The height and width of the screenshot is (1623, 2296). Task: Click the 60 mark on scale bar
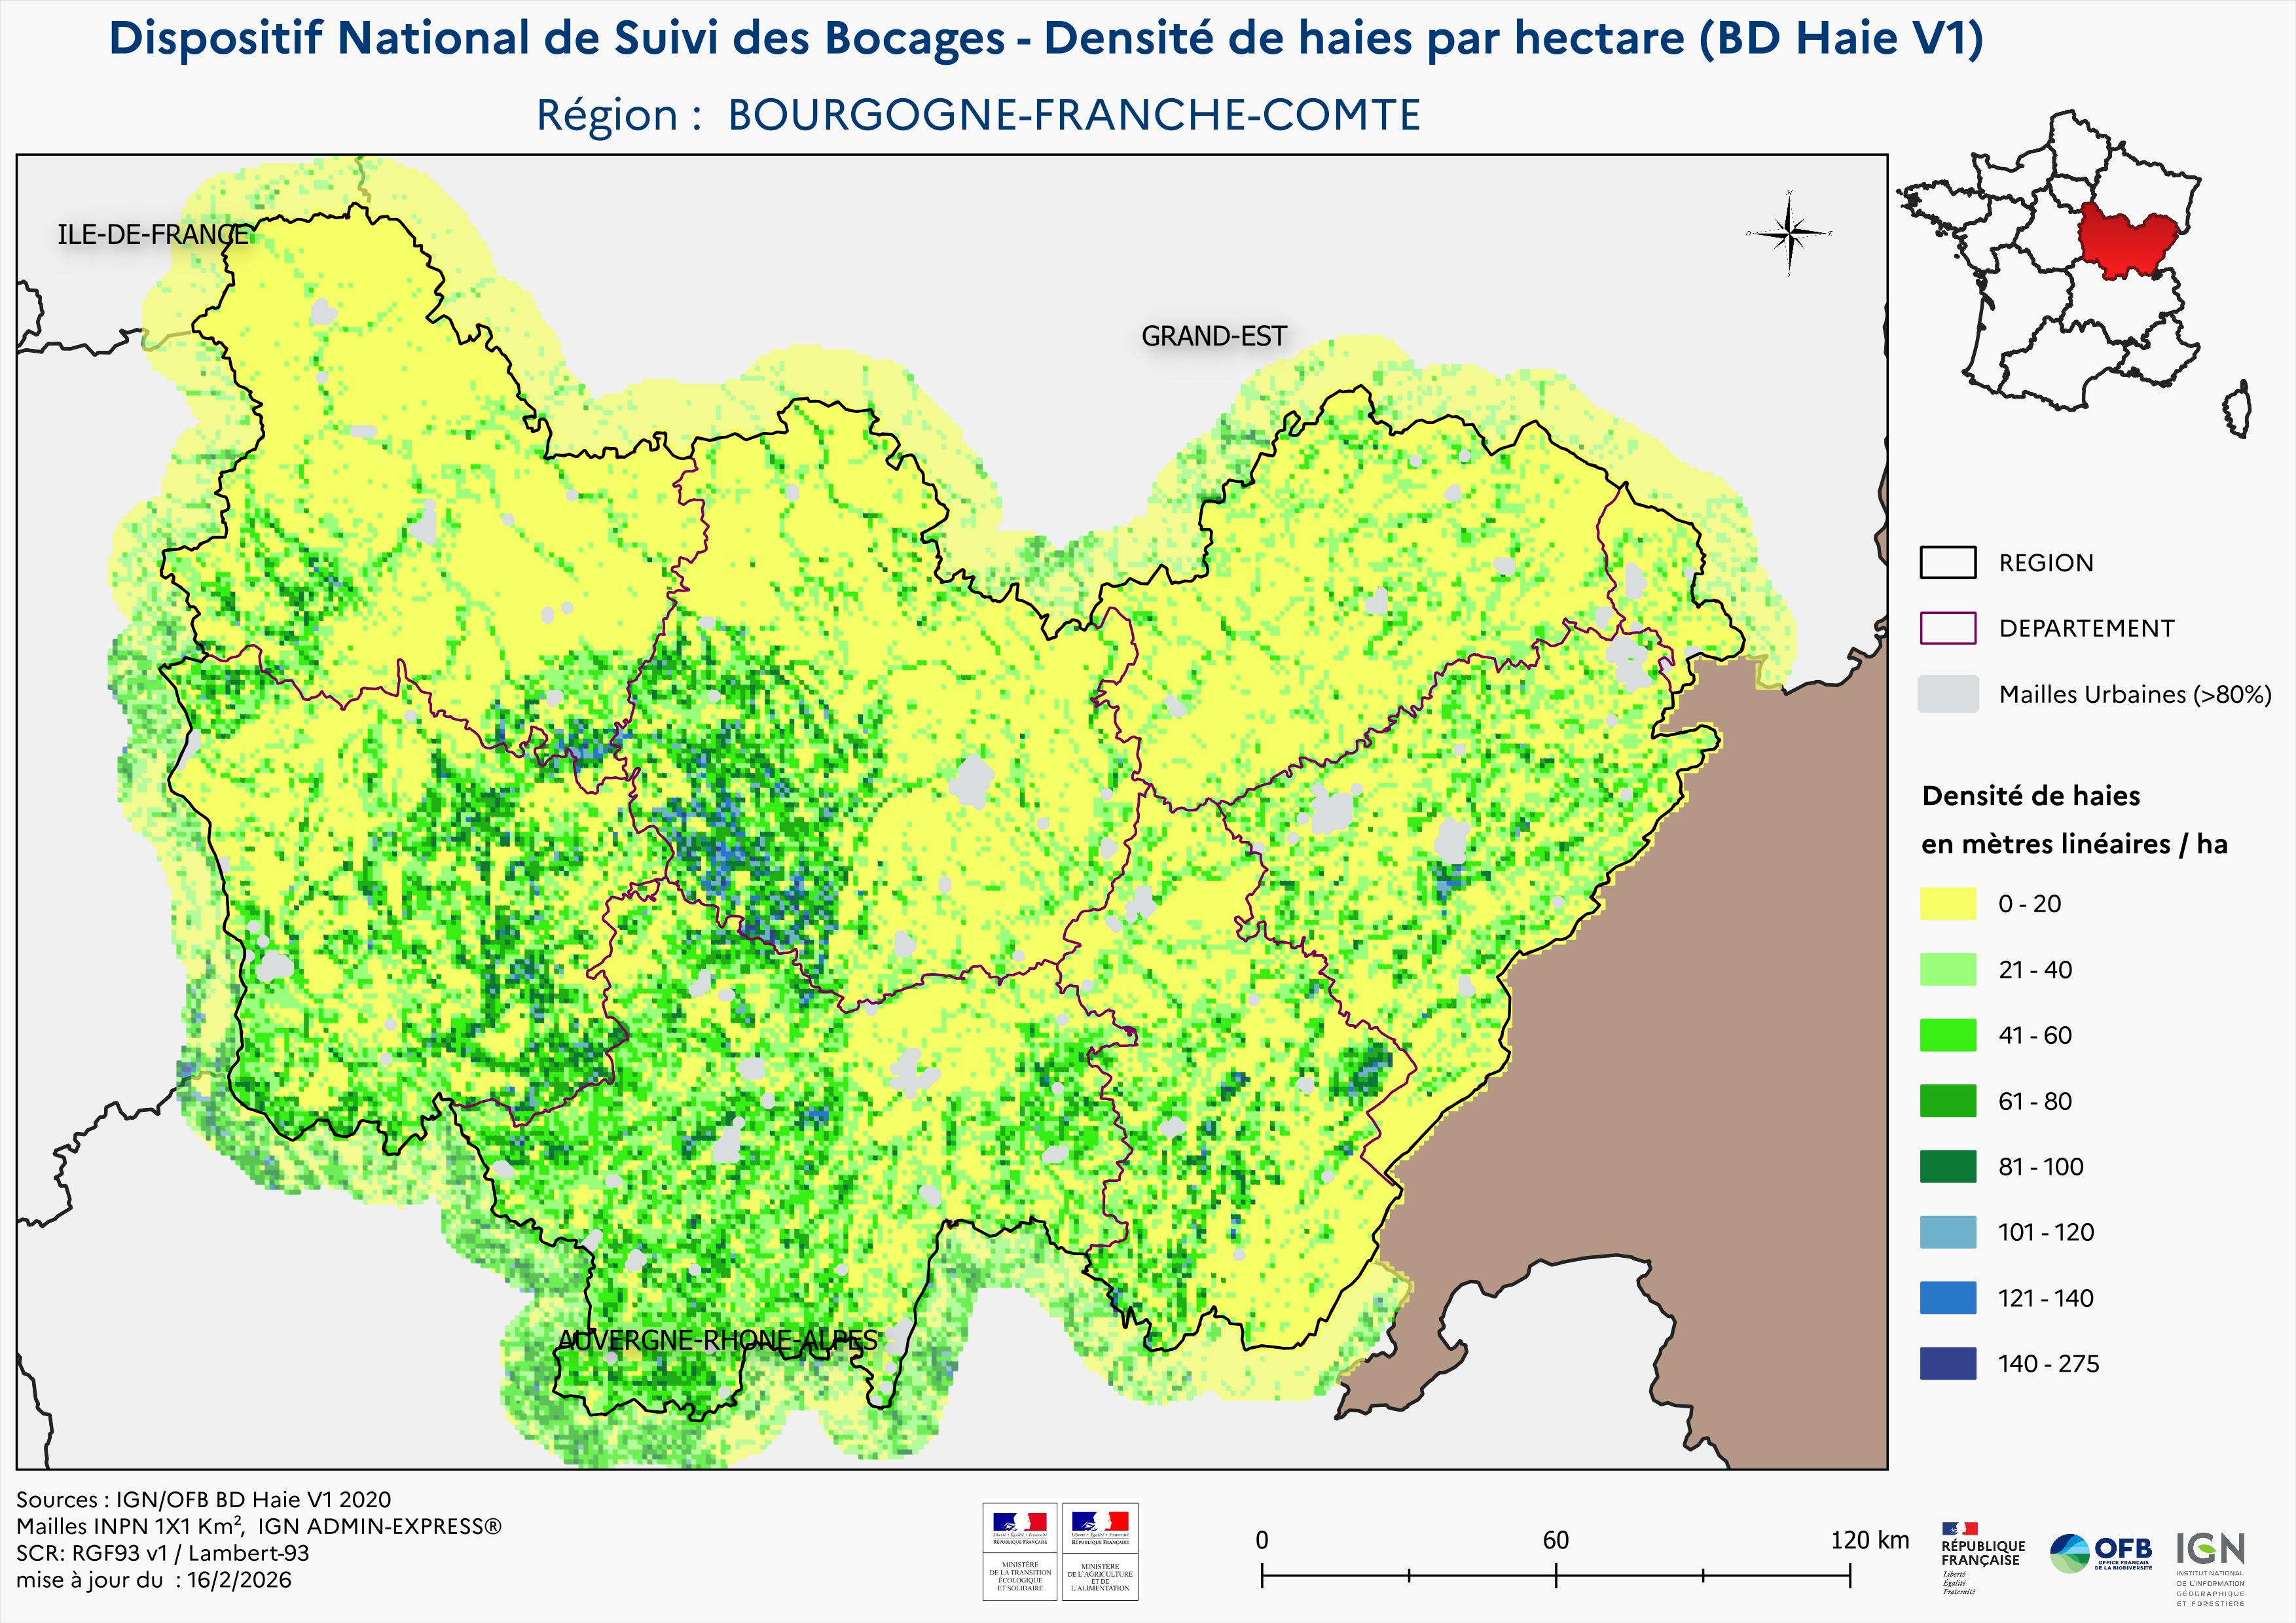1555,1540
